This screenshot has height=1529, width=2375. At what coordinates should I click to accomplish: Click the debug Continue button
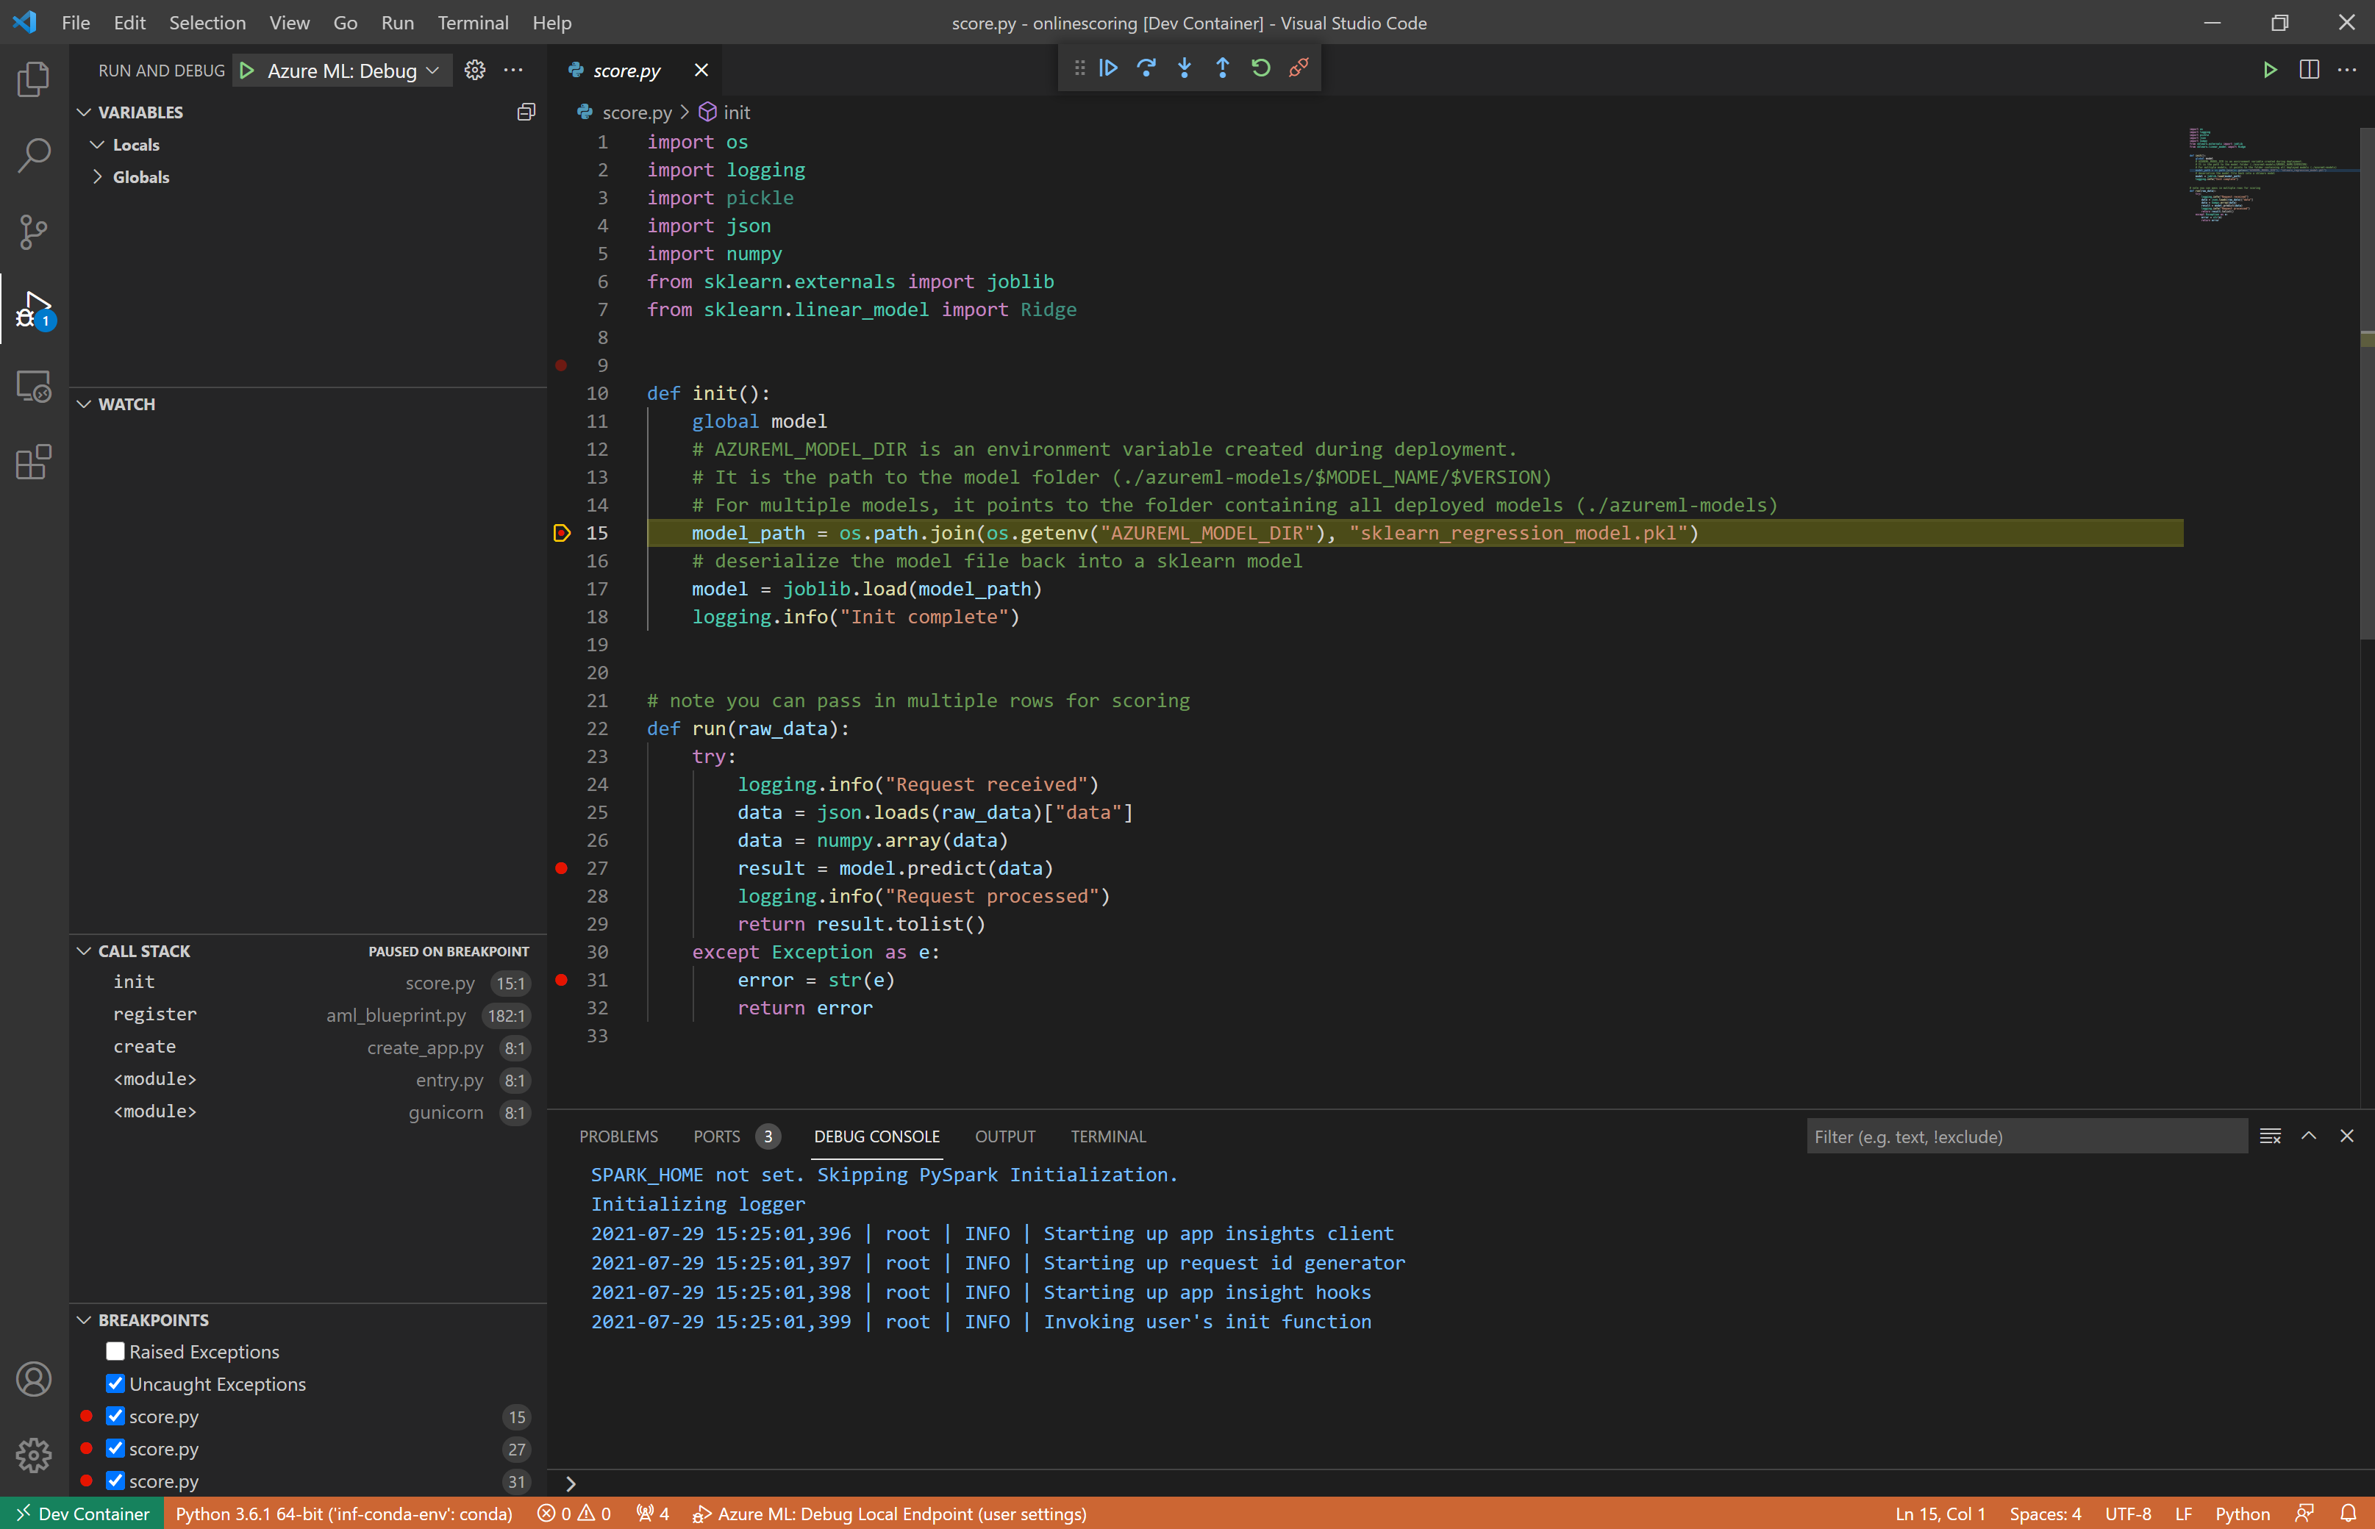[x=1109, y=68]
